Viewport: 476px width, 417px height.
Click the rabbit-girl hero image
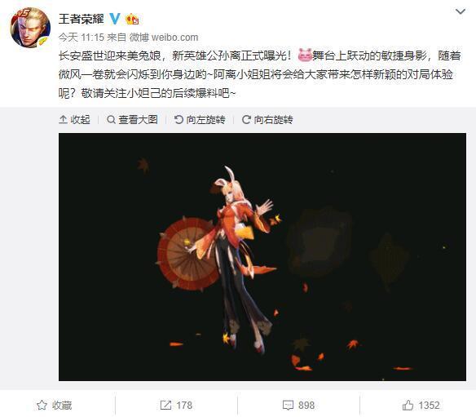[262, 257]
